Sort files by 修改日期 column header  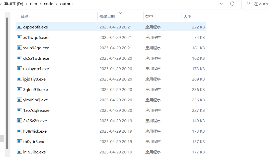click(x=107, y=16)
